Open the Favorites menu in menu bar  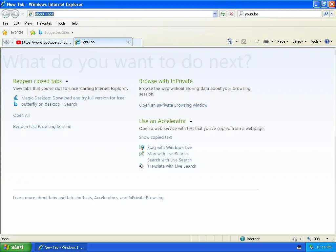[x=44, y=23]
